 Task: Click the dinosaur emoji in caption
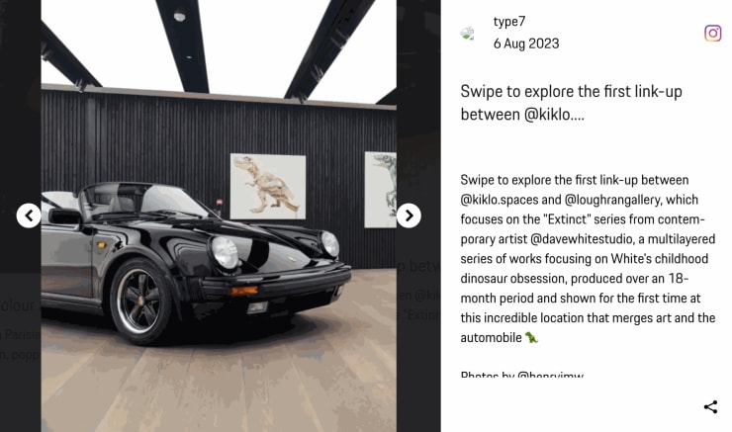point(531,337)
